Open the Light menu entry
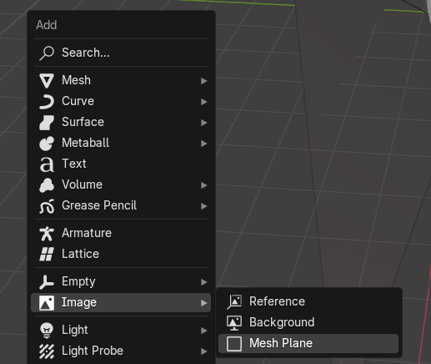The width and height of the screenshot is (431, 364). coord(121,330)
